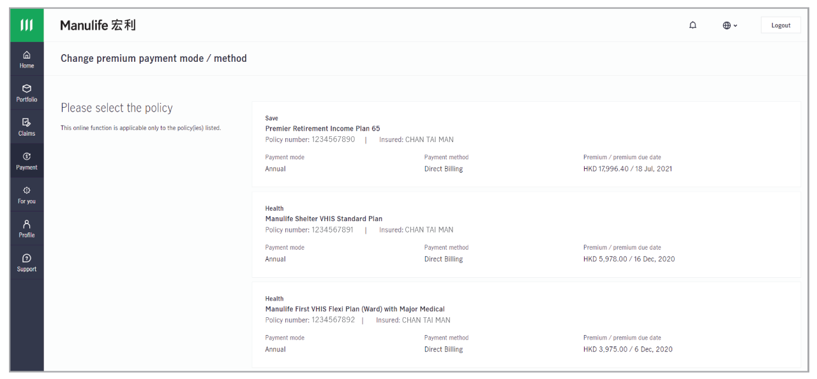Open the Profile page icon
Screen dimensions: 817x379
[x=27, y=228]
